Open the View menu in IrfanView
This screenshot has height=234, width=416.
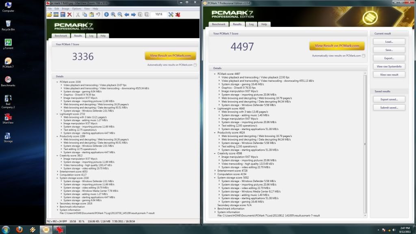87,9
